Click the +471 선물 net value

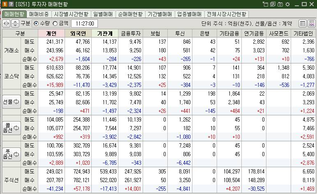[x=85, y=111]
